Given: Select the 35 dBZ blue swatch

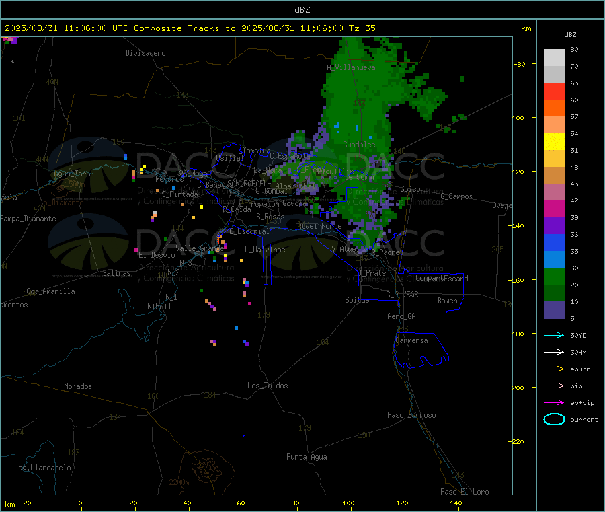Looking at the screenshot, I should pos(554,259).
